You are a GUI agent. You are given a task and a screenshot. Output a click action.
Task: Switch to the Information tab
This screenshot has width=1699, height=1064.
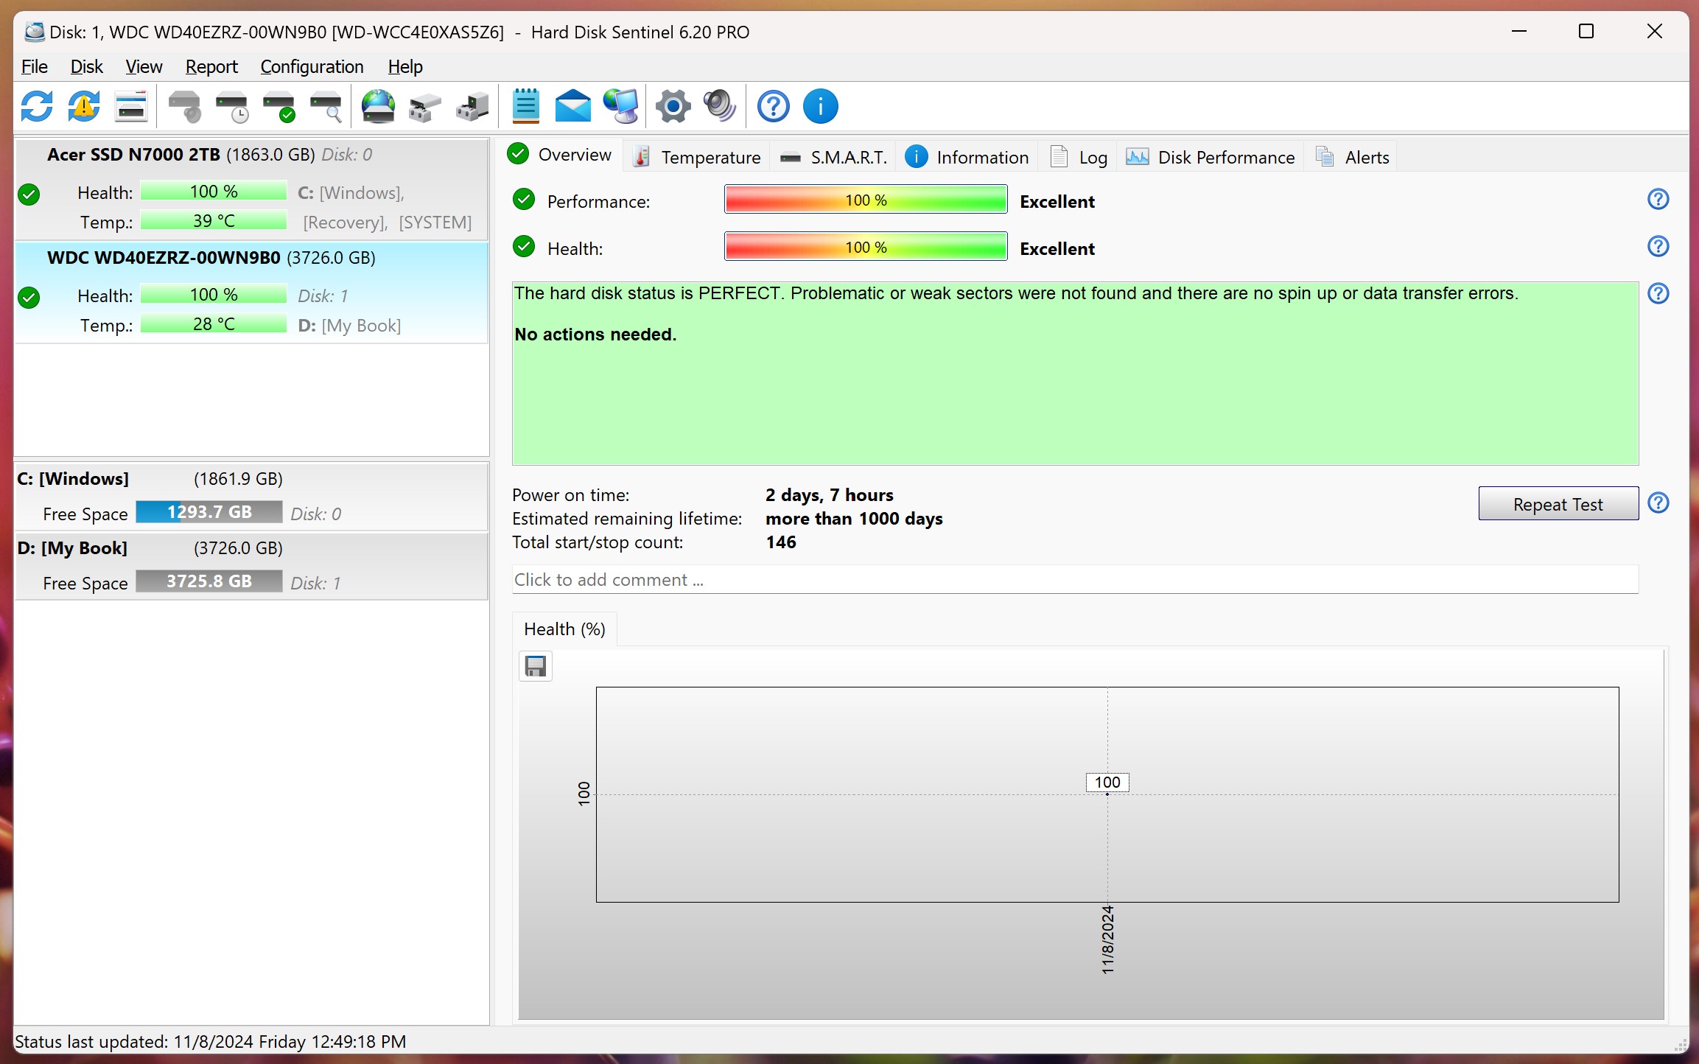[x=967, y=157]
